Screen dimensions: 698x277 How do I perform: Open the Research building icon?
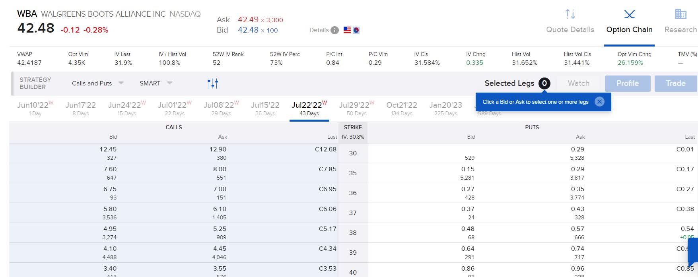point(681,14)
